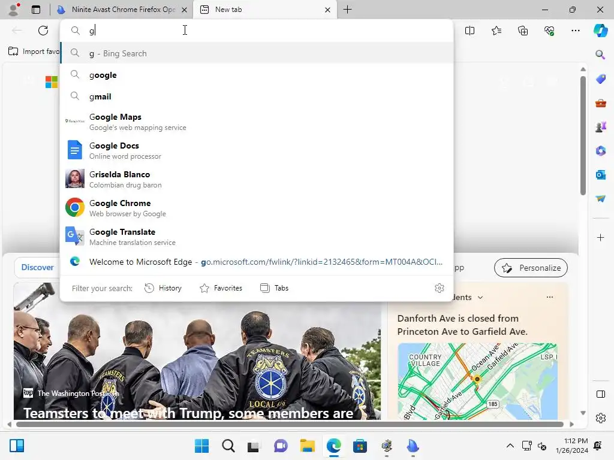Open the traffic map thumbnail

tap(477, 382)
